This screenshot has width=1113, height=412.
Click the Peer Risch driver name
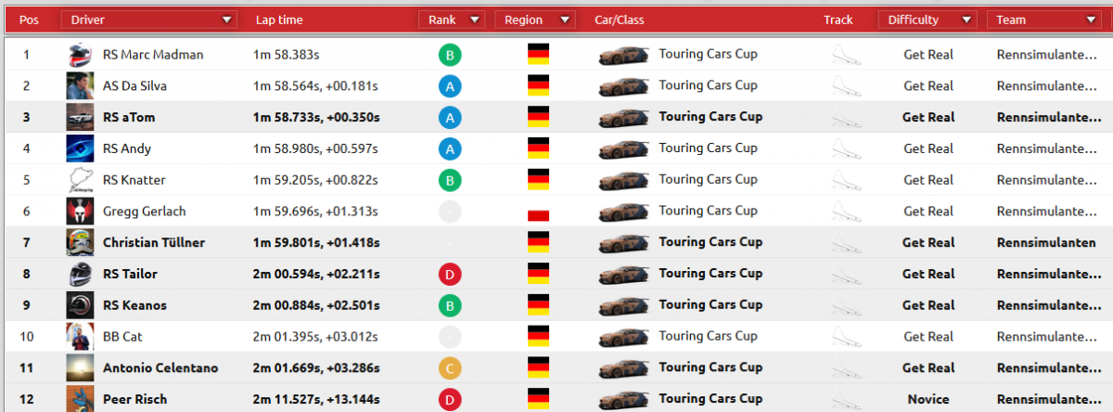pos(134,399)
